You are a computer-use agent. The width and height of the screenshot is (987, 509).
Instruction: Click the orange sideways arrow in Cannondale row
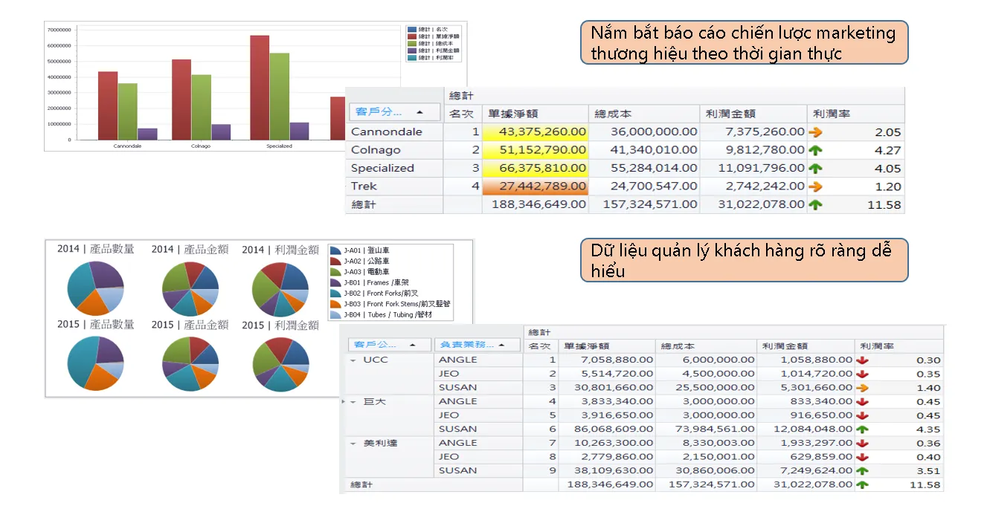click(815, 132)
